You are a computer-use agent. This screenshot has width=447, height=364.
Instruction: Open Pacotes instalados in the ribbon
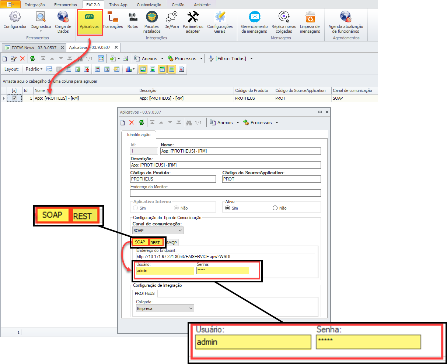point(152,23)
